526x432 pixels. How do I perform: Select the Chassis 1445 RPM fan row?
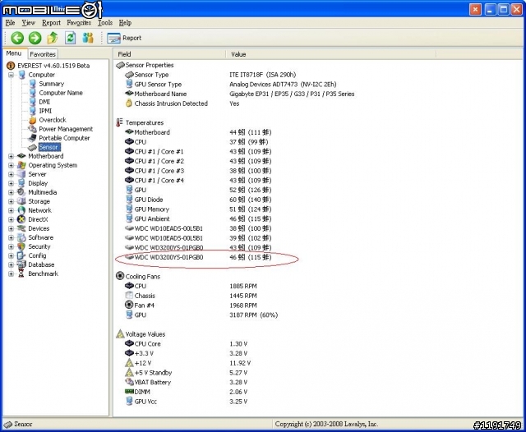tap(191, 296)
